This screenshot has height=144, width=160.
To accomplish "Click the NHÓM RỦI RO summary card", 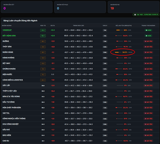I will click(x=134, y=7).
